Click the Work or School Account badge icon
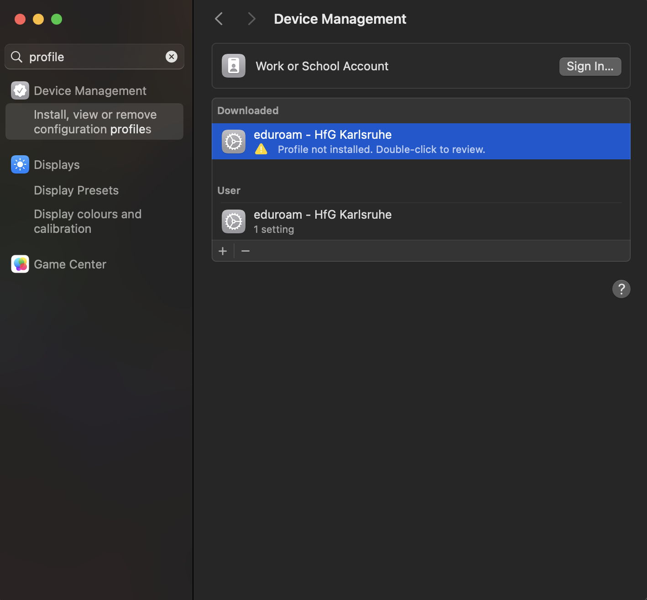 (x=234, y=66)
